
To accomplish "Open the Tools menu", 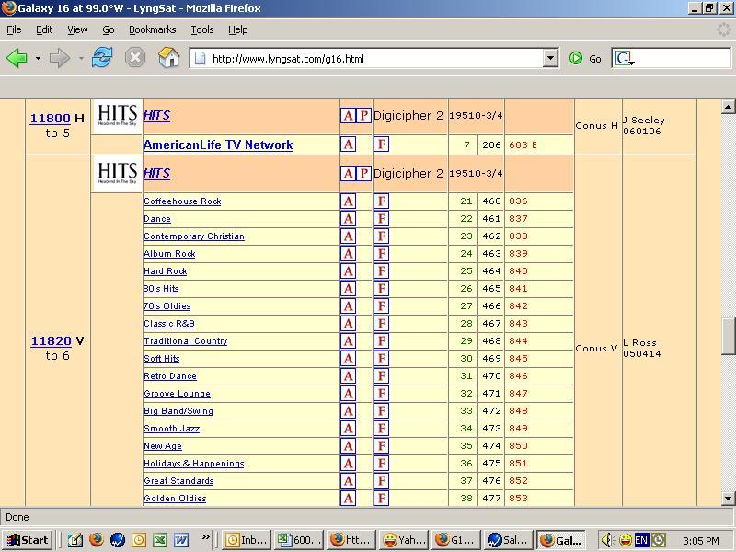I will 201,29.
